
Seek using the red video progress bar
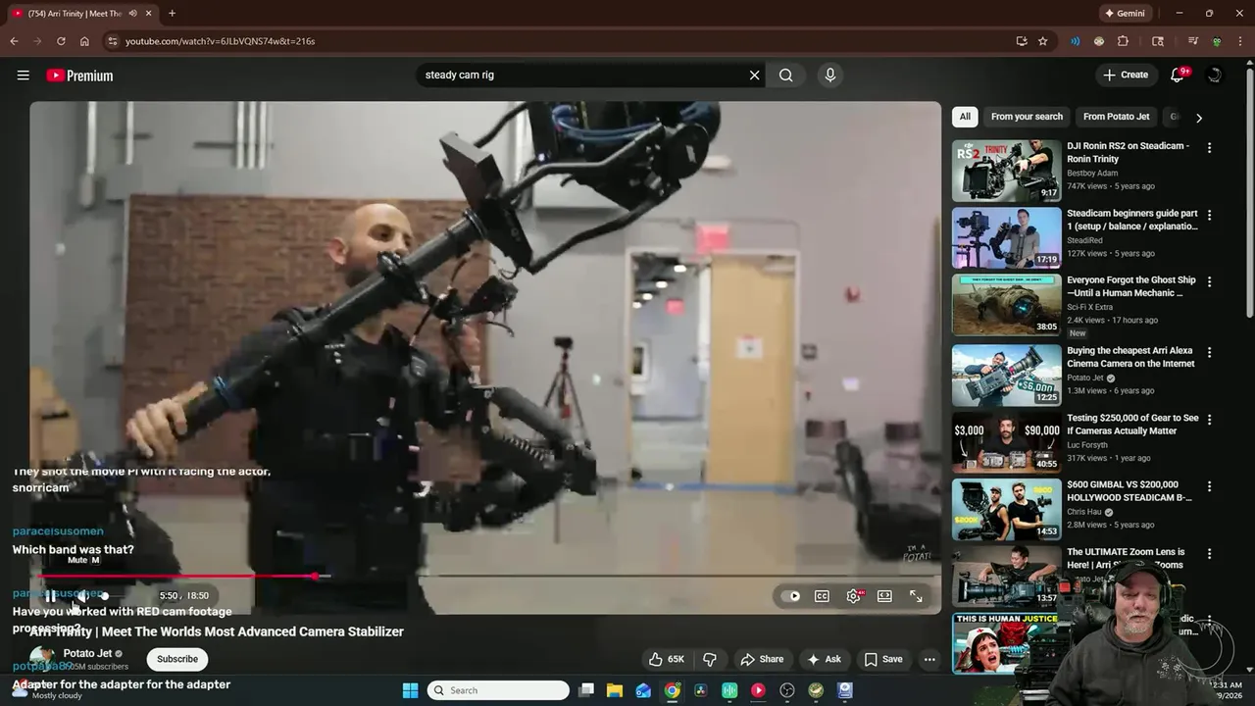(x=485, y=577)
